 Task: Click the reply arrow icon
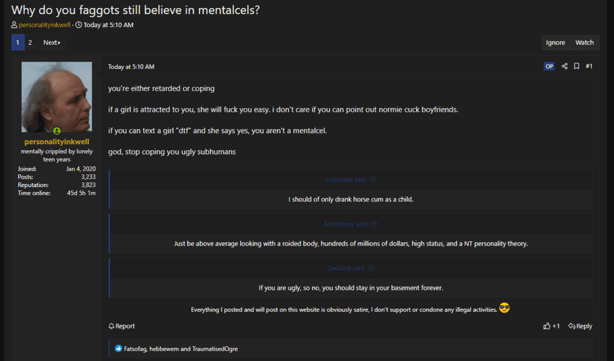tap(572, 326)
